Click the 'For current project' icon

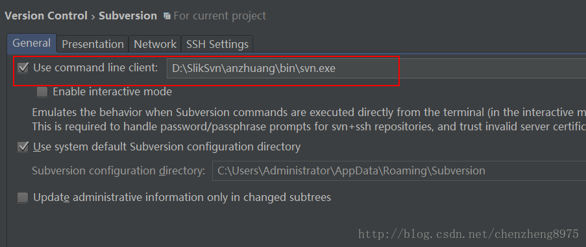[167, 16]
